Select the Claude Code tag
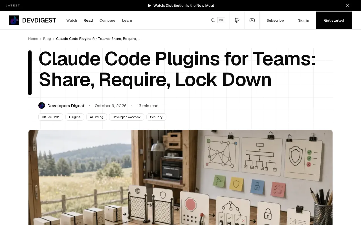The width and height of the screenshot is (361, 225). [51, 117]
